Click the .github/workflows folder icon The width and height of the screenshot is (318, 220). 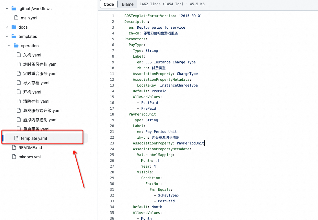(14, 9)
